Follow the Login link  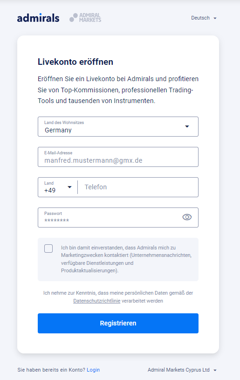[x=93, y=370]
